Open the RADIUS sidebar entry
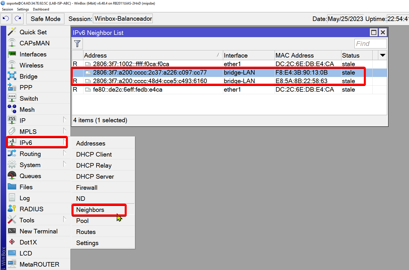The width and height of the screenshot is (409, 270). tap(31, 209)
